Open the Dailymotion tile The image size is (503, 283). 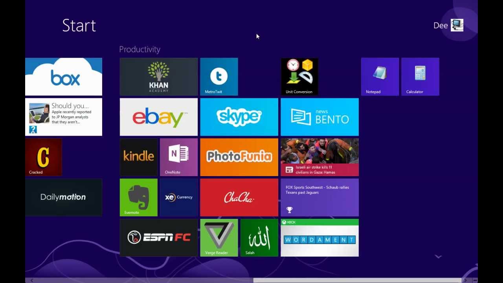(x=64, y=198)
